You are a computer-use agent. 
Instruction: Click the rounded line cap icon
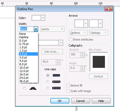tap(56, 82)
